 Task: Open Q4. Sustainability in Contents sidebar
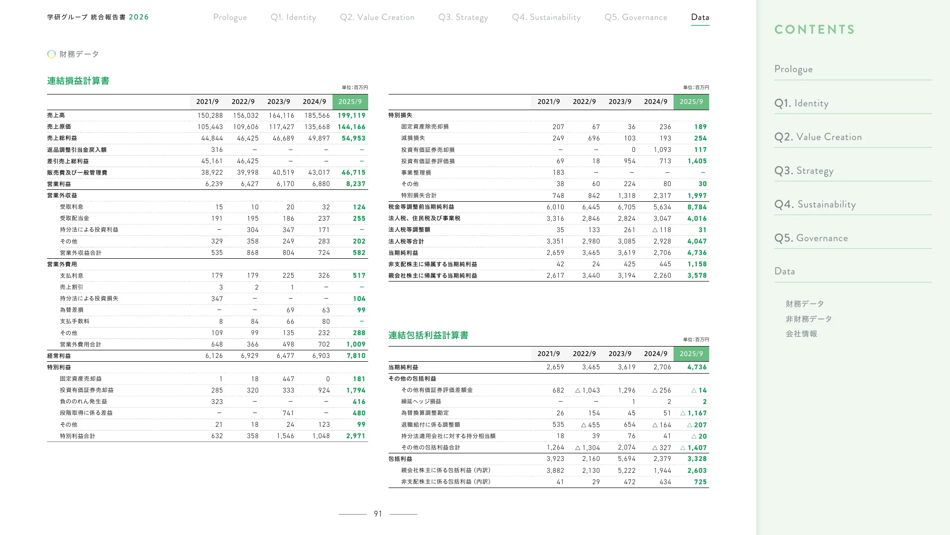[x=815, y=204]
